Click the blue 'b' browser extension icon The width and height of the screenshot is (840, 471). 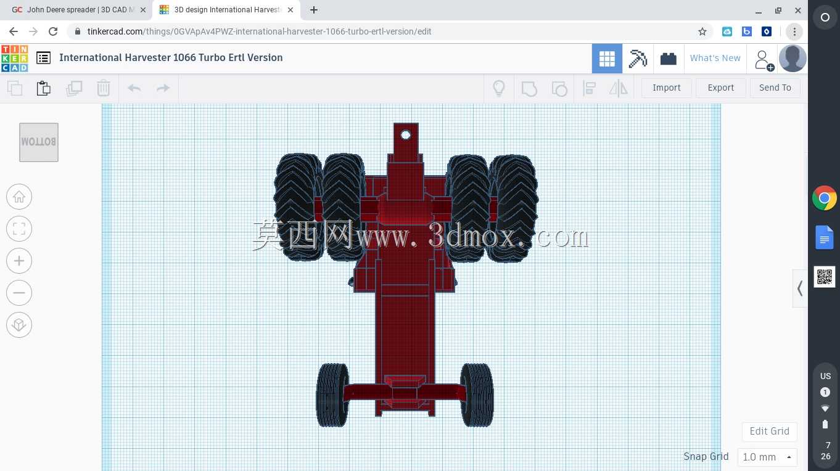point(747,31)
